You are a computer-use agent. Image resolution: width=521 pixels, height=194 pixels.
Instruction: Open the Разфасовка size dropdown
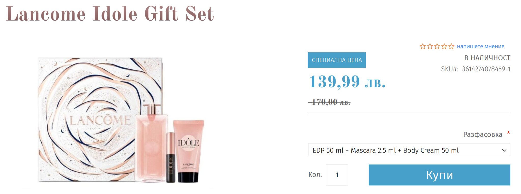pyautogui.click(x=409, y=150)
